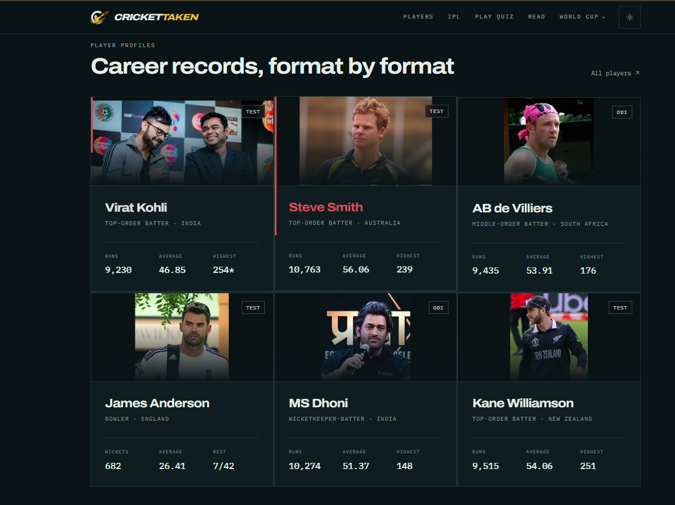Open the Read menu item
Screen dimensions: 675x505
coord(537,17)
